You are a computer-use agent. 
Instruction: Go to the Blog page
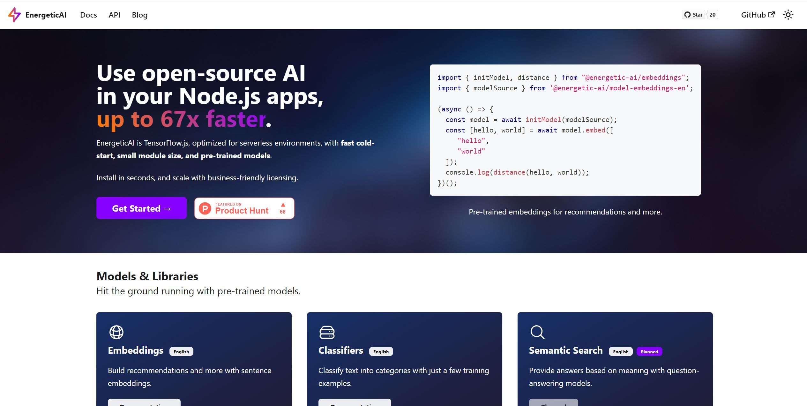140,15
